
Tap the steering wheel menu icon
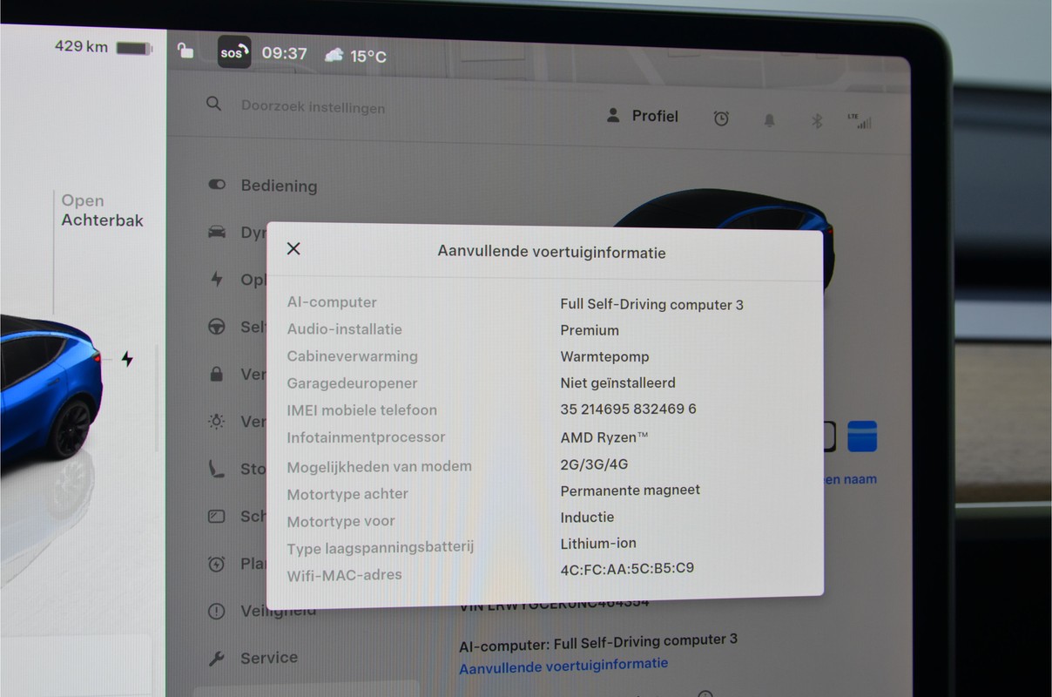[217, 328]
